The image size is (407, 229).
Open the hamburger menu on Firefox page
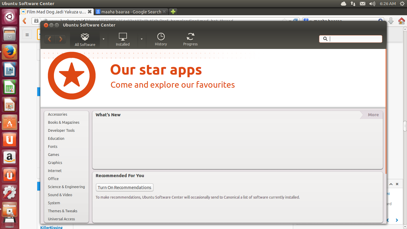point(27,35)
